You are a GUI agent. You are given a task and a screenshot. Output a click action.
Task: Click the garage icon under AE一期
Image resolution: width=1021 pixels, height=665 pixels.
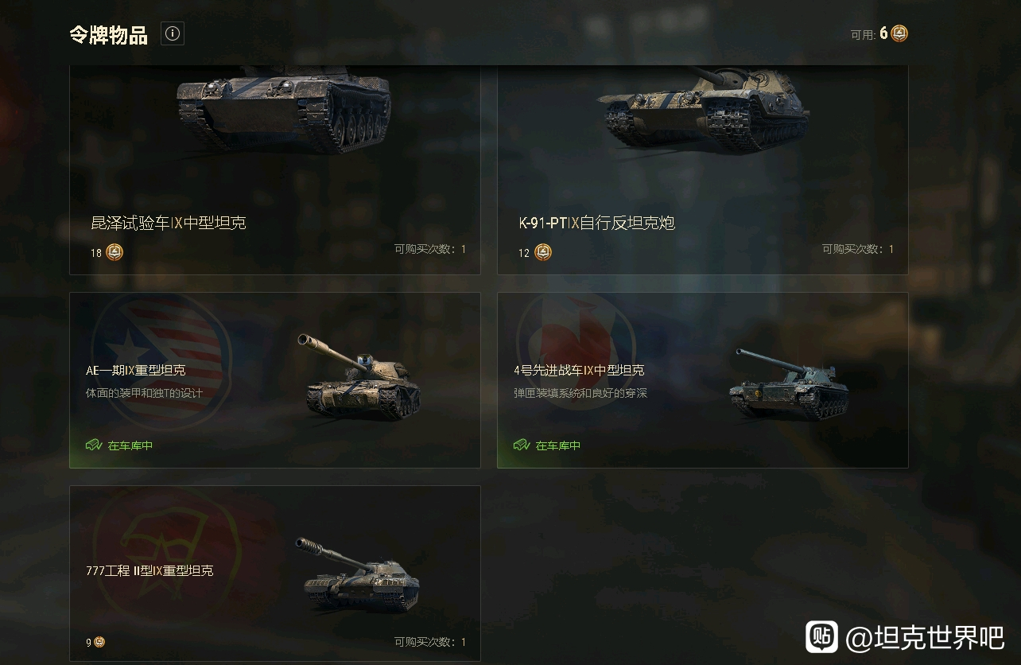pyautogui.click(x=95, y=445)
